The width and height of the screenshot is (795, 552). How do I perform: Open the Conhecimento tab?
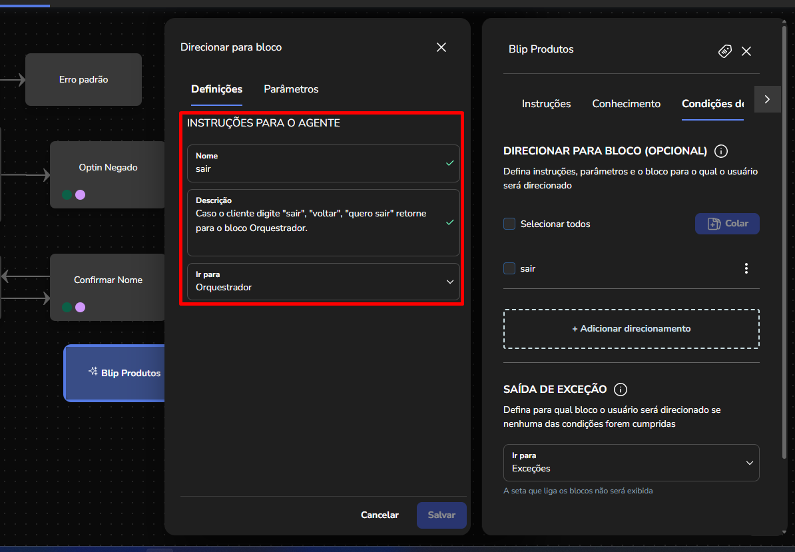[626, 104]
